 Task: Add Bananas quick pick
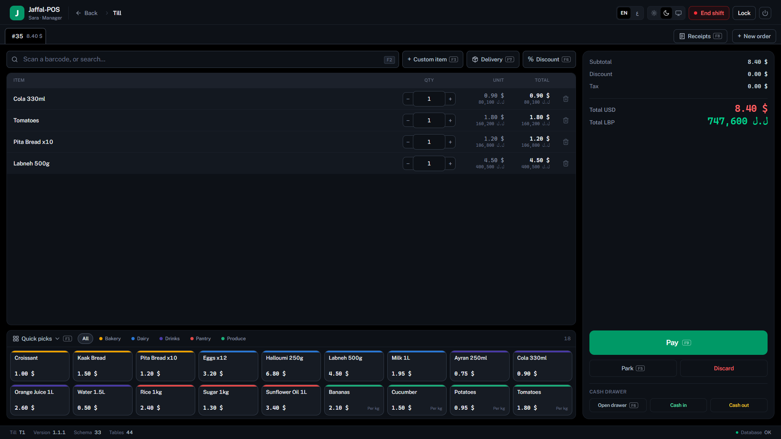tap(354, 400)
